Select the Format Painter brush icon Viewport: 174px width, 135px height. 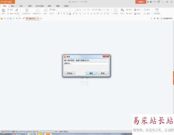[17, 10]
